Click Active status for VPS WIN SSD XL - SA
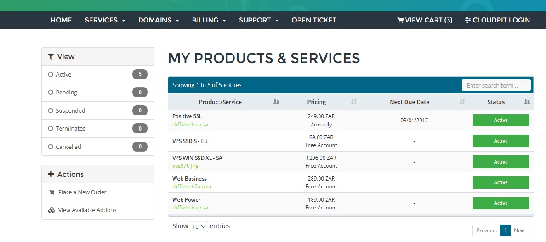The width and height of the screenshot is (546, 242). [501, 162]
